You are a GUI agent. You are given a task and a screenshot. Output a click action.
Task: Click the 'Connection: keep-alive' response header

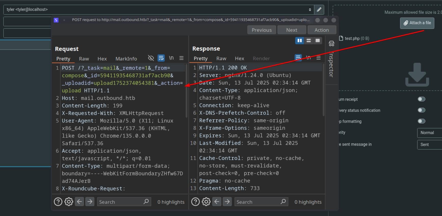click(234, 105)
